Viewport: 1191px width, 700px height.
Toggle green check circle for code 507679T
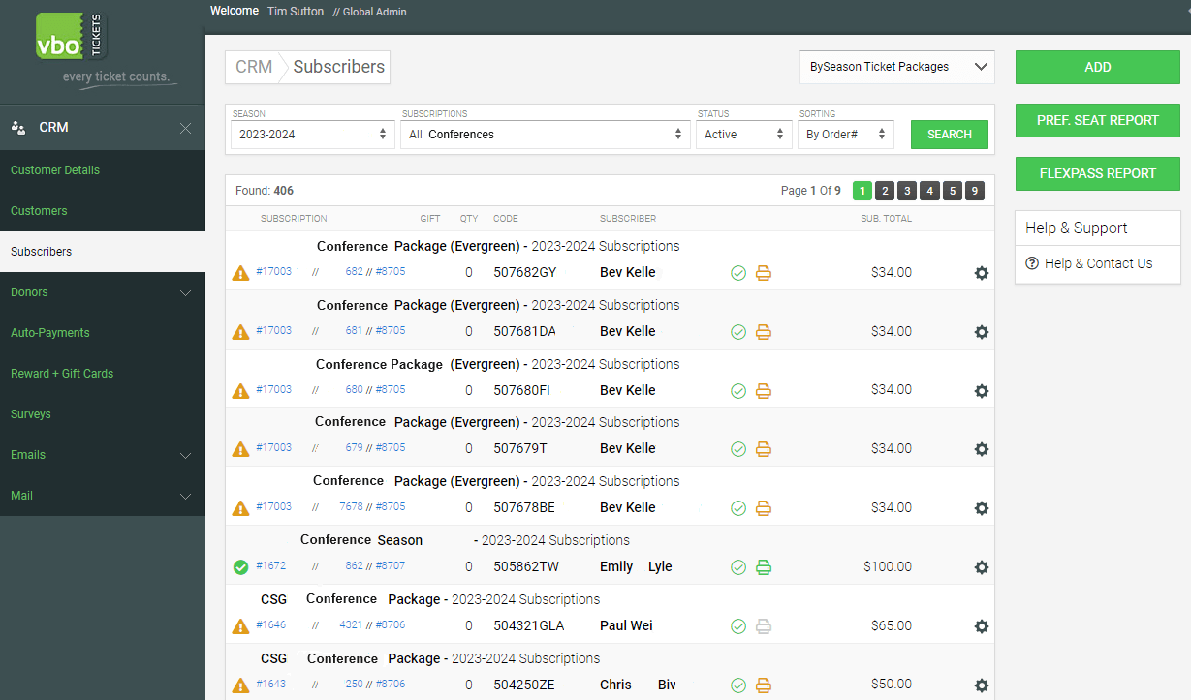[x=738, y=449]
